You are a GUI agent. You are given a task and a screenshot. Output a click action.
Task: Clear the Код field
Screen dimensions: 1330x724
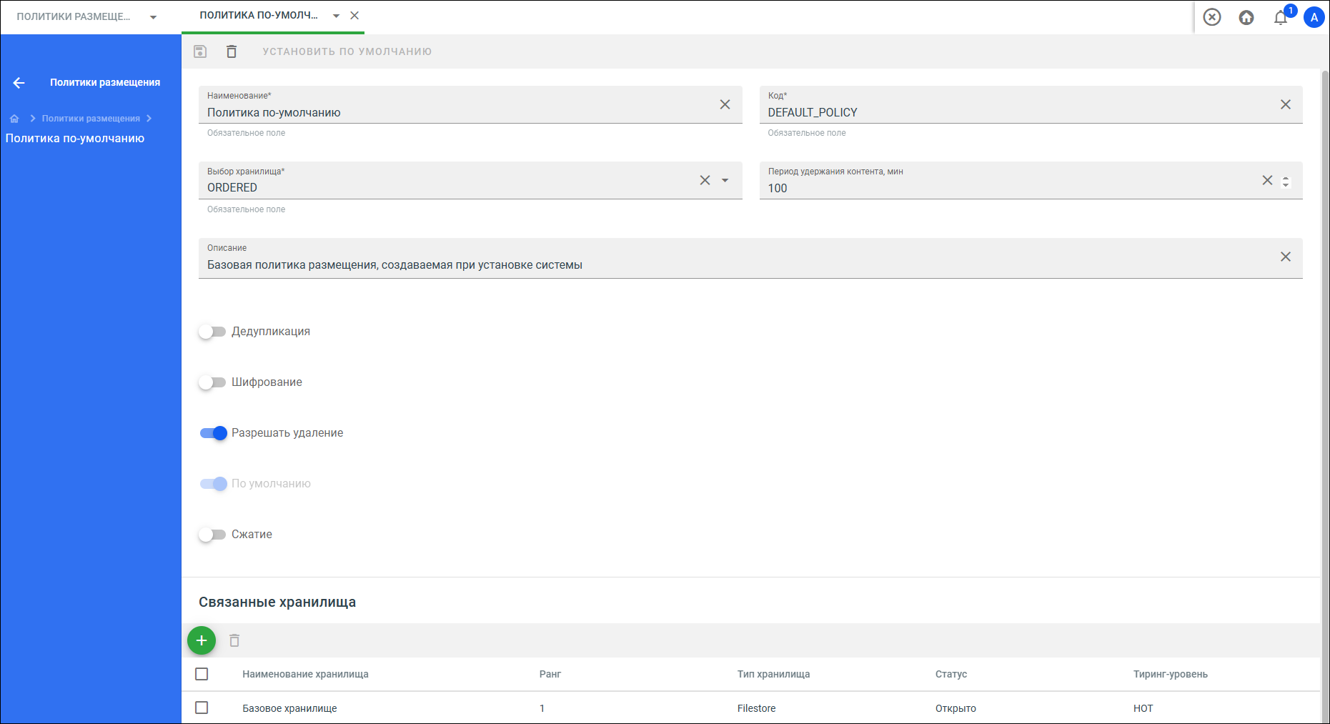point(1285,104)
